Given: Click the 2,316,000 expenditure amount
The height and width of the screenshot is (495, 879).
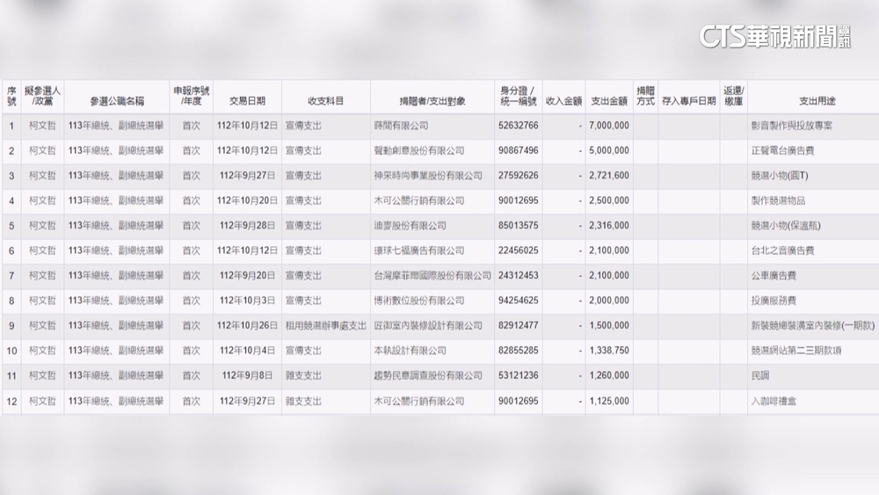Looking at the screenshot, I should click(609, 225).
